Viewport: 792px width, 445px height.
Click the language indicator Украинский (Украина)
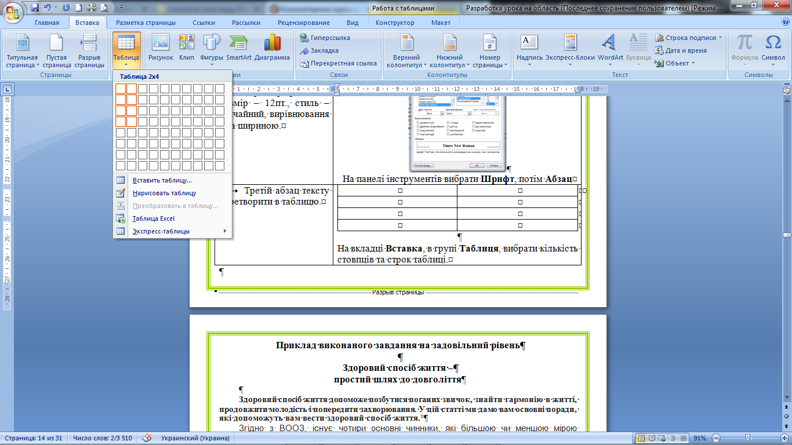tap(194, 438)
